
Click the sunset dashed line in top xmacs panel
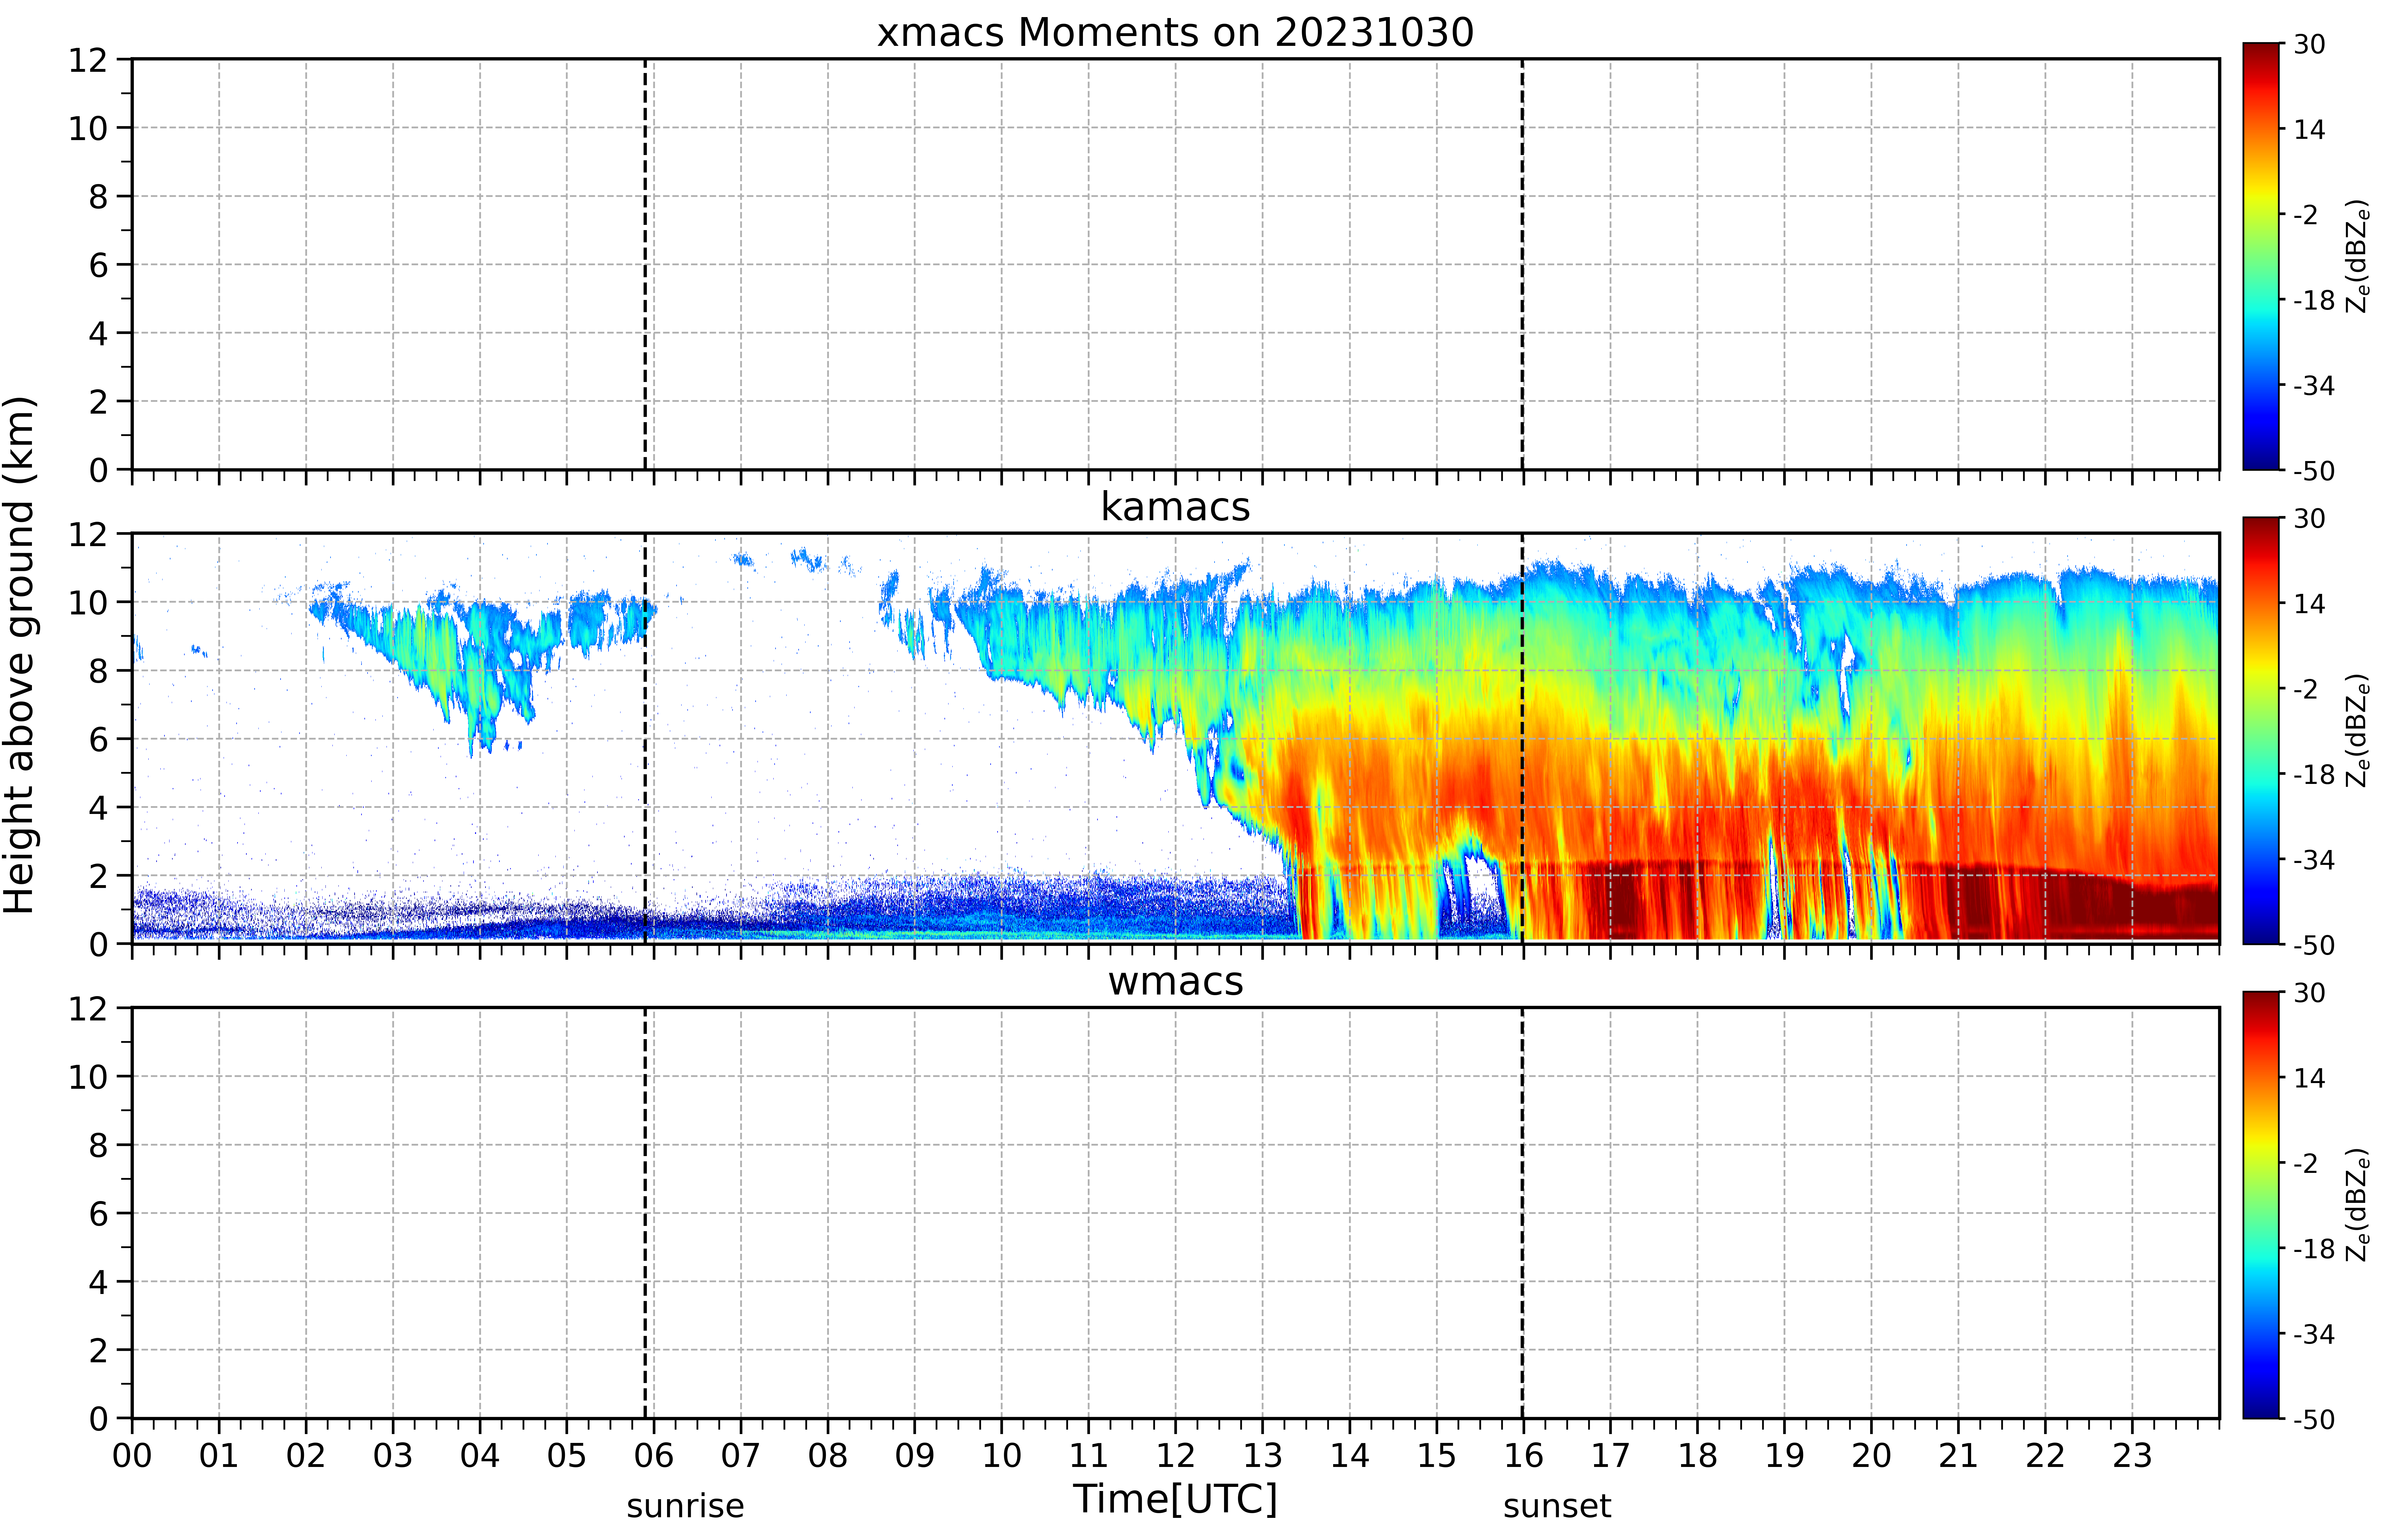click(1522, 264)
